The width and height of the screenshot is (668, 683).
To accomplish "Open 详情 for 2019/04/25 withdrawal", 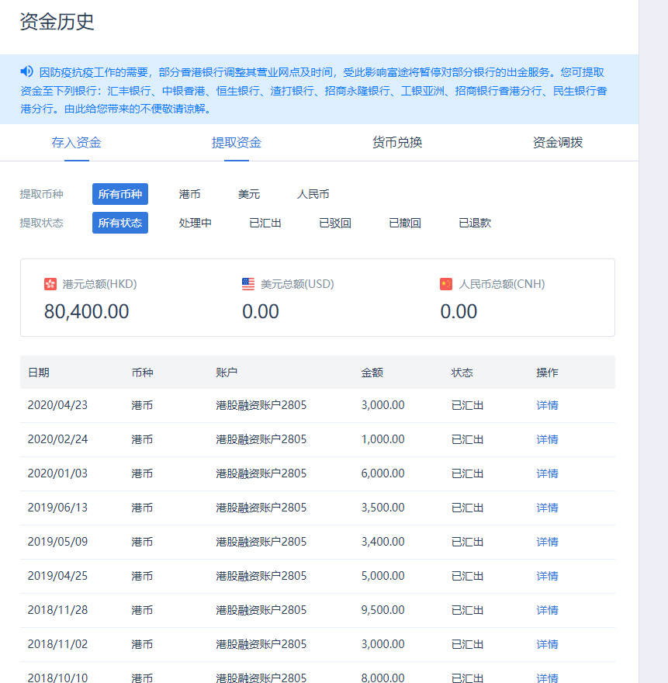I will coord(548,575).
